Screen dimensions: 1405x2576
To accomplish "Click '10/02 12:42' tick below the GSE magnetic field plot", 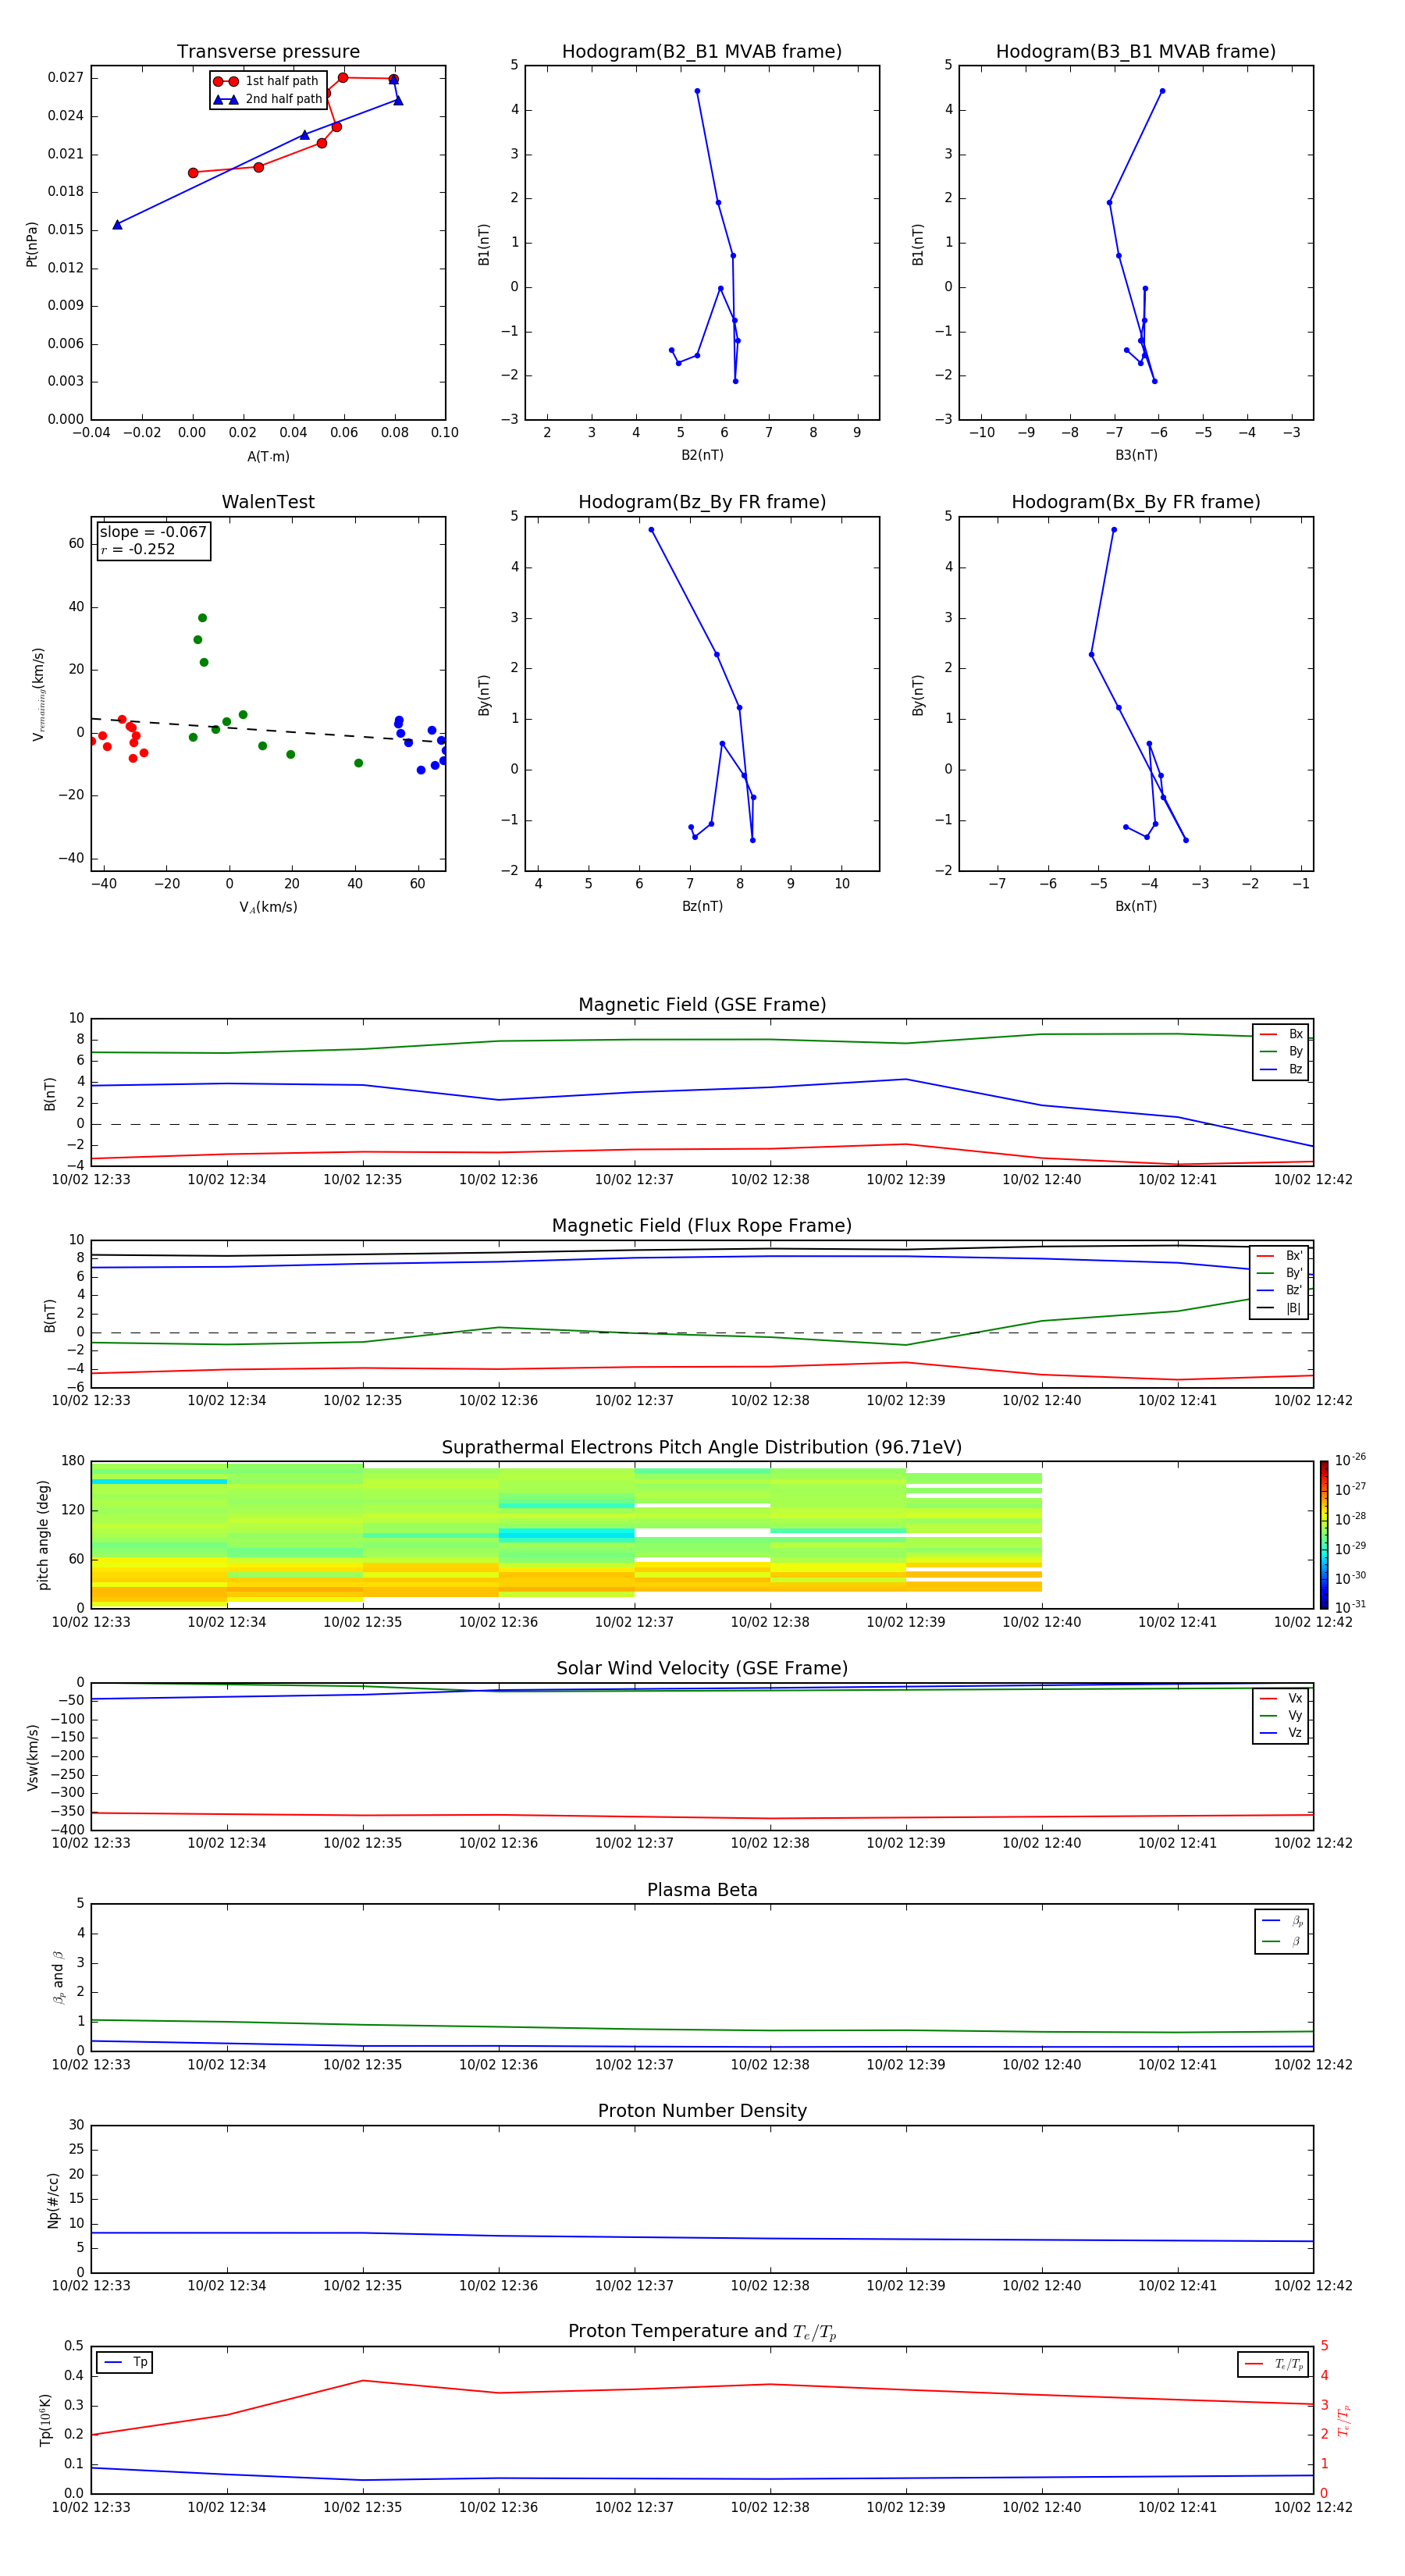I will [x=1313, y=1180].
